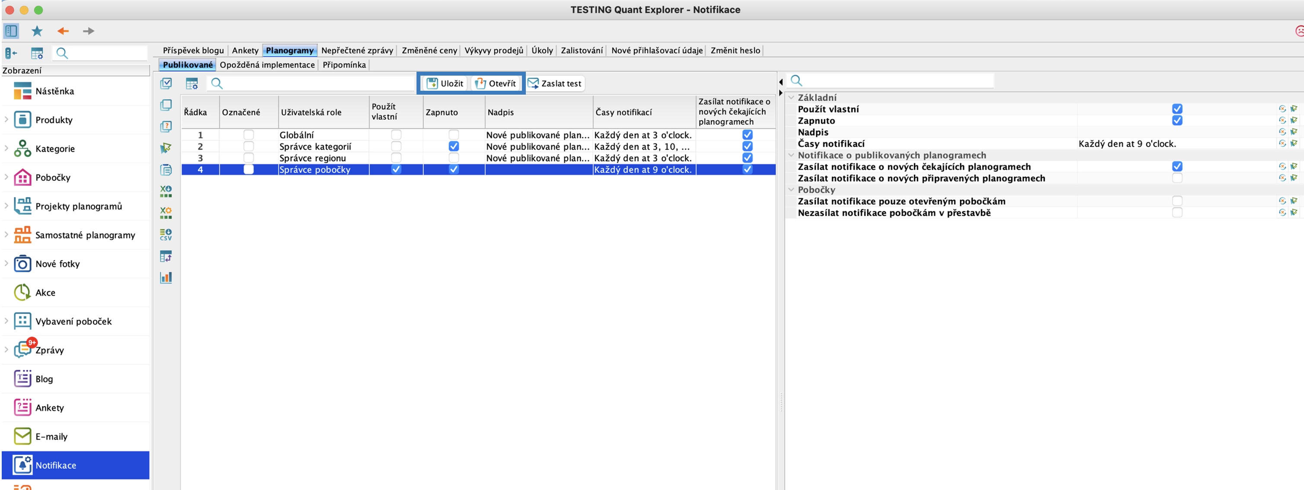Click the CSV export icon
Screen dimensions: 1304x490
[x=166, y=234]
